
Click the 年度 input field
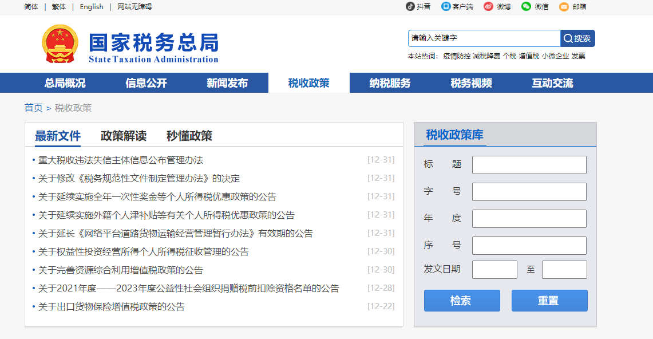coord(529,218)
